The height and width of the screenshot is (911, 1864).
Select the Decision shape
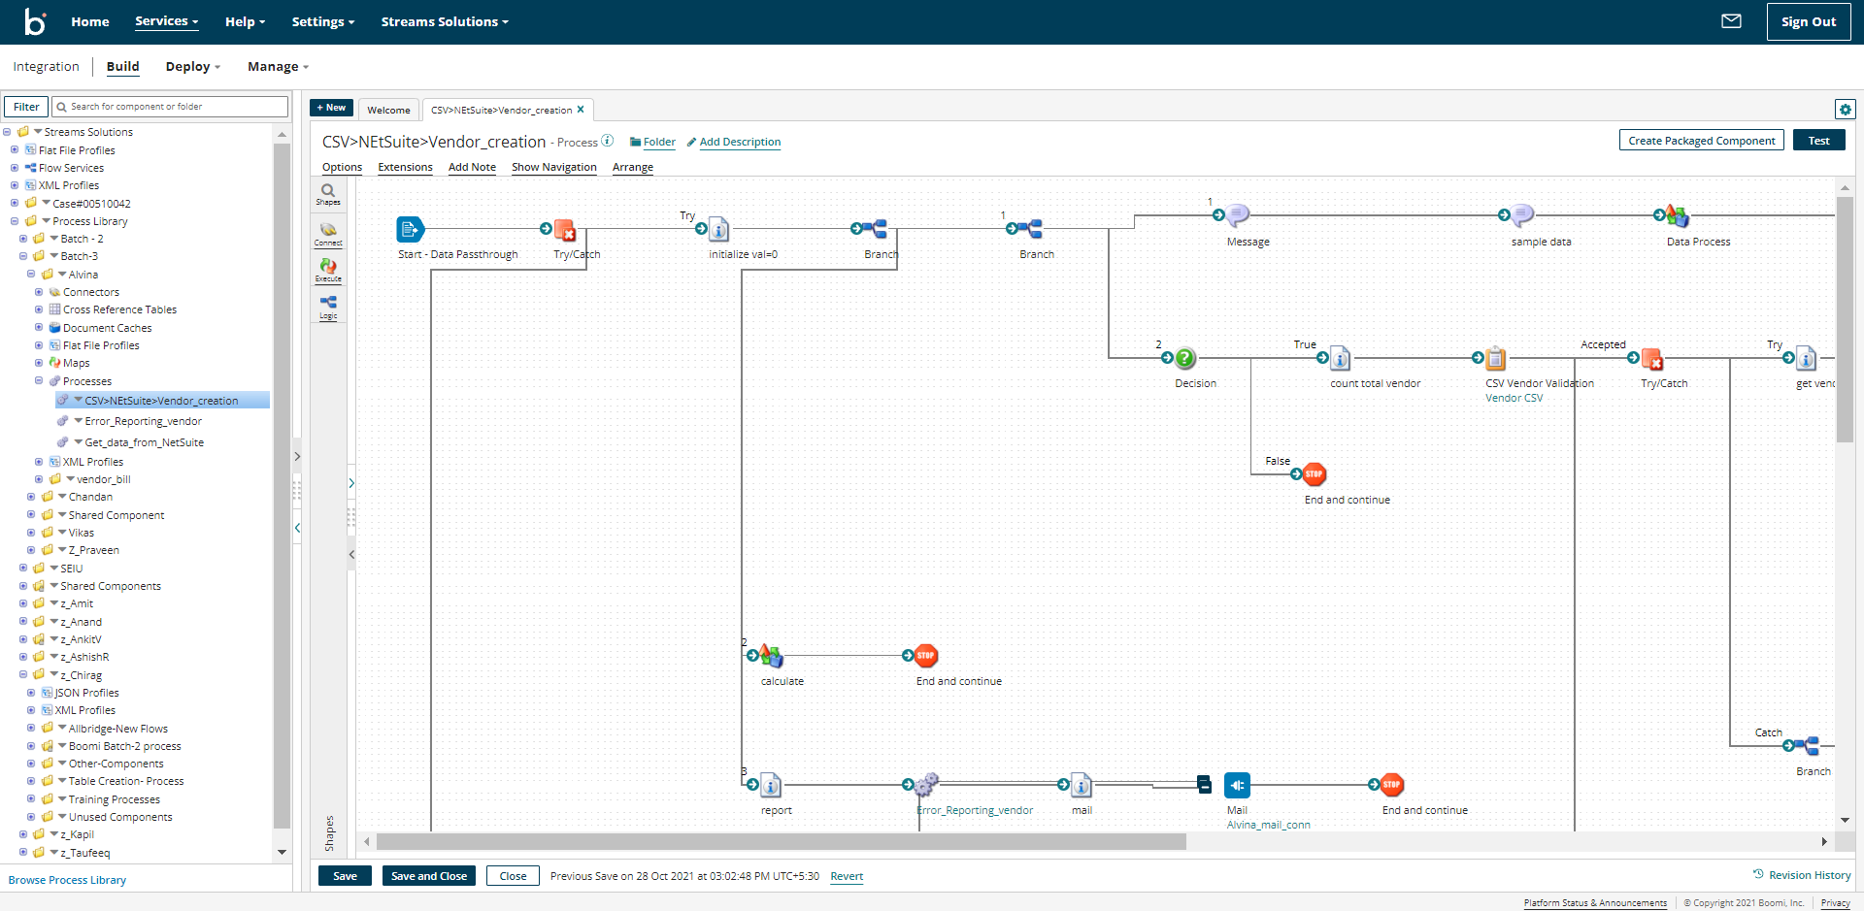coord(1185,358)
